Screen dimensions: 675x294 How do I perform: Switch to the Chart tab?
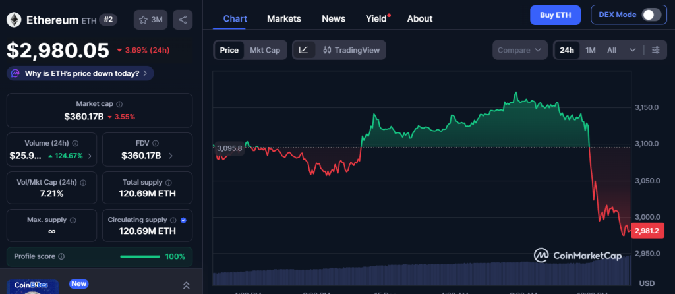coord(235,18)
